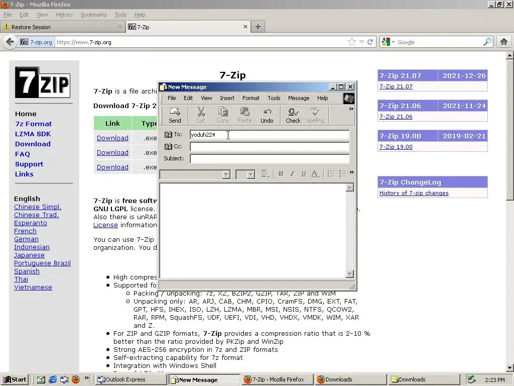
Task: Click the Copy icon in New Message toolbar
Action: [x=222, y=115]
